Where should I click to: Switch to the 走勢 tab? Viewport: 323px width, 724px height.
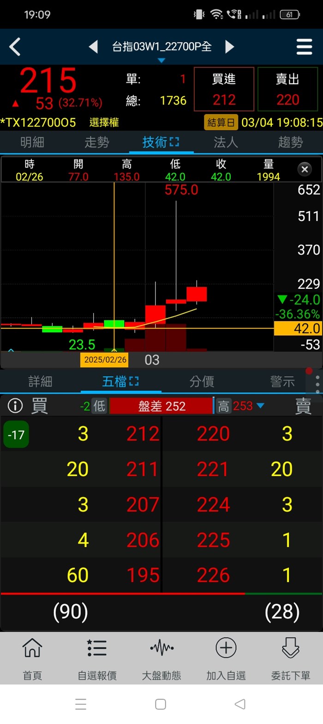coord(97,142)
